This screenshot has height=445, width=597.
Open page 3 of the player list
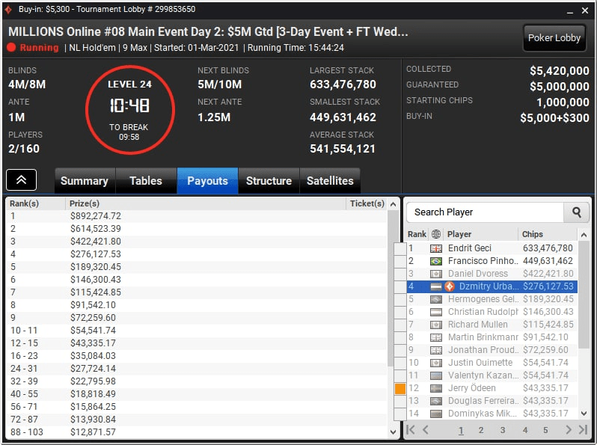tap(503, 430)
